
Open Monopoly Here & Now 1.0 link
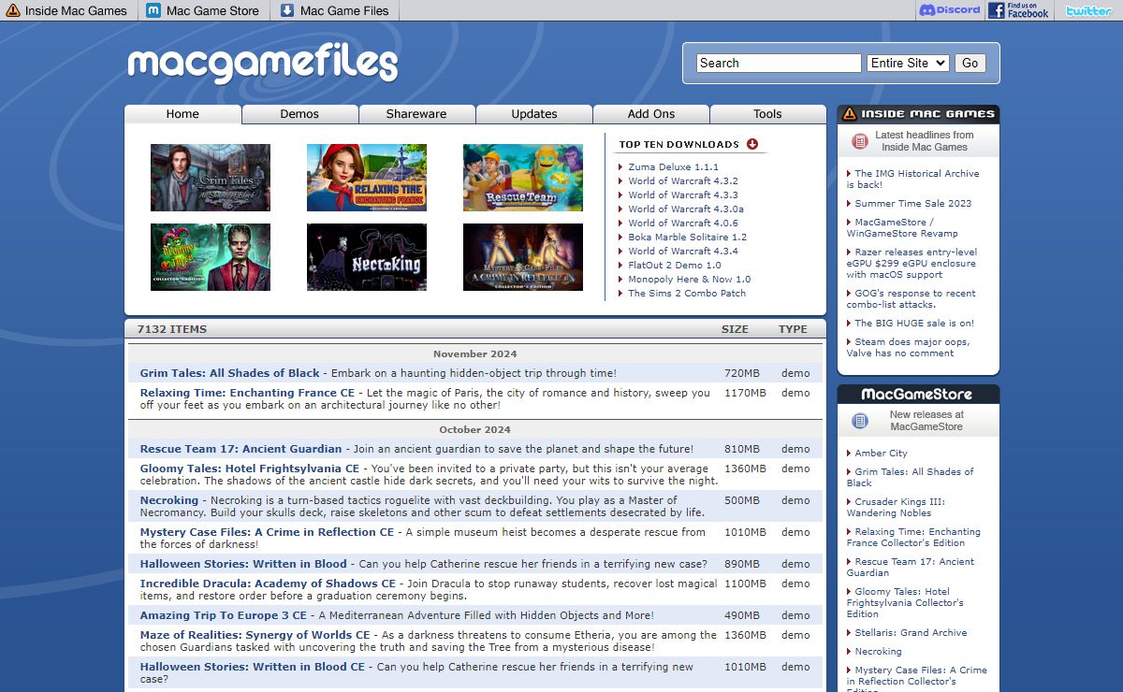[690, 279]
